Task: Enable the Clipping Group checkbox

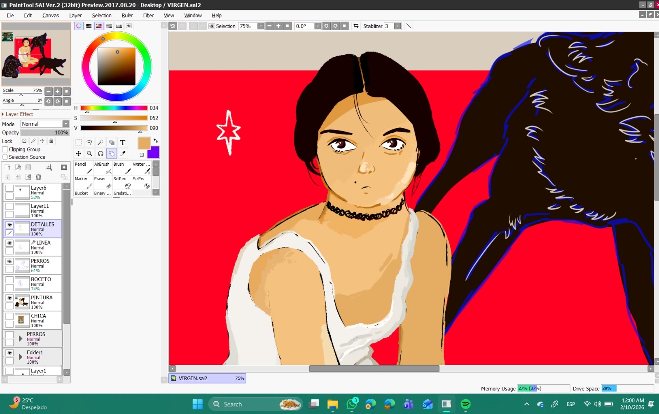Action: click(5, 149)
